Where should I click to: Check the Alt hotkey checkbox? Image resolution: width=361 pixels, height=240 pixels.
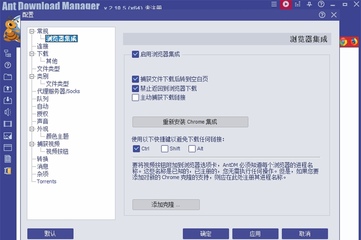click(192, 149)
